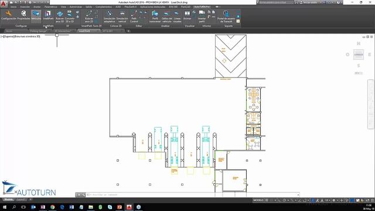Click Insertar perfil icon
This screenshot has height=211, width=375.
pyautogui.click(x=202, y=16)
